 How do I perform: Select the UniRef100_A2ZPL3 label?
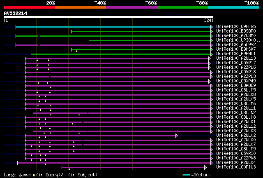pyautogui.click(x=236, y=76)
